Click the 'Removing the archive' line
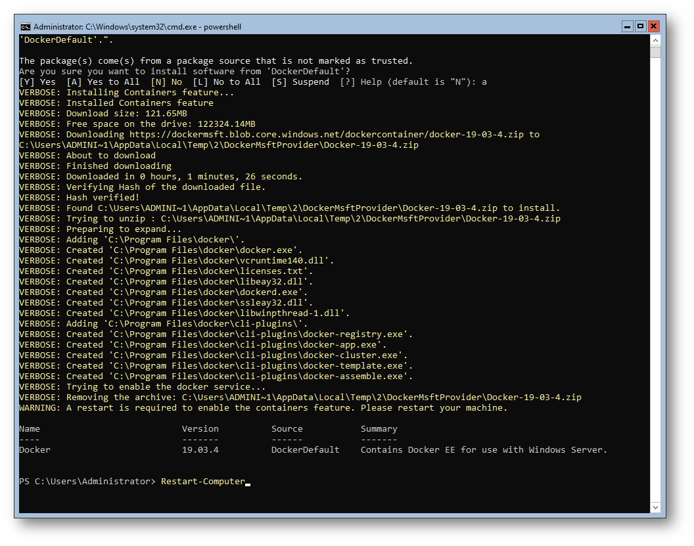Screen dimensions: 694x546 click(300, 398)
